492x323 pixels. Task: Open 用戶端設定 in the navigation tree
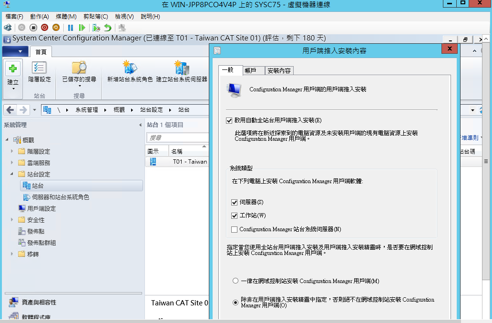pos(41,208)
